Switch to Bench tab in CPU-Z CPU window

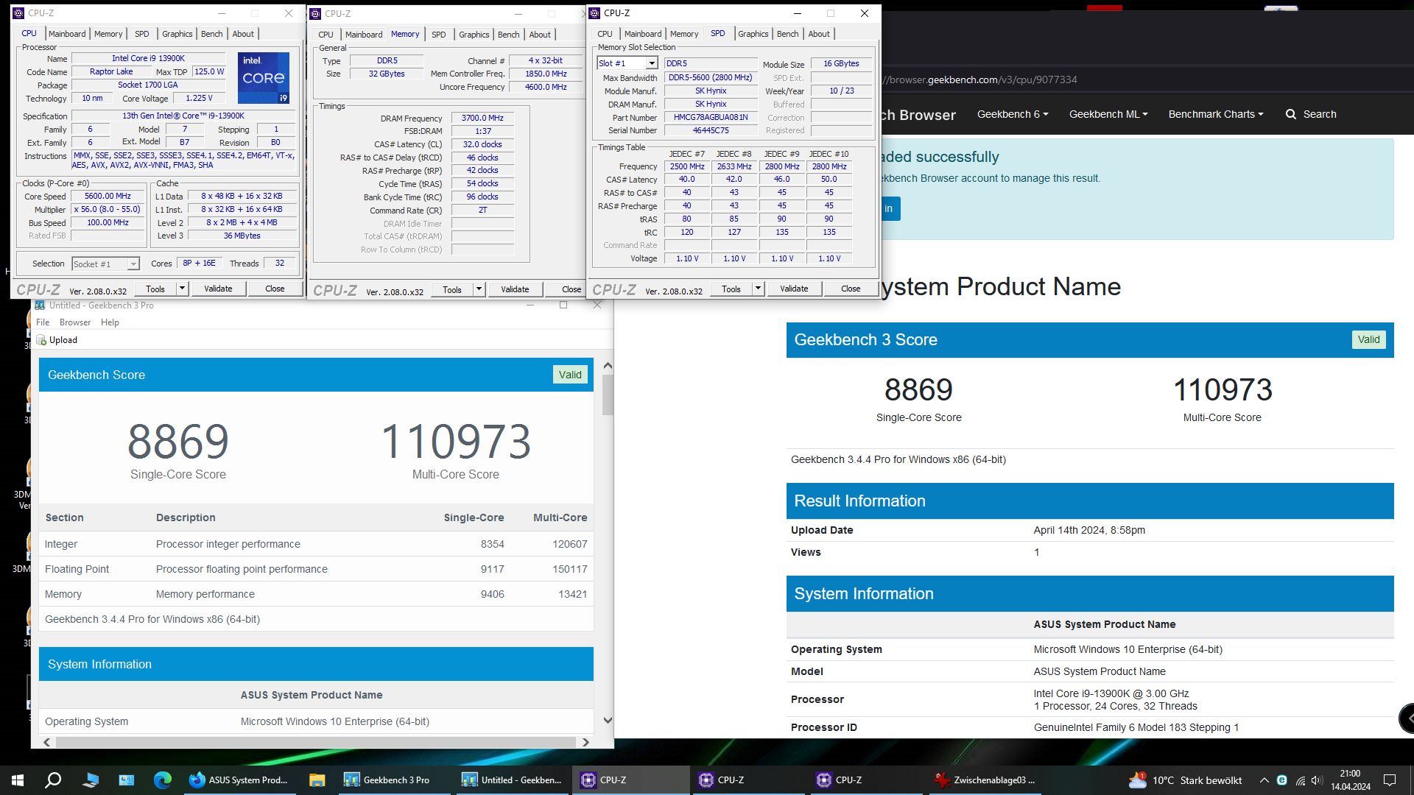(211, 34)
